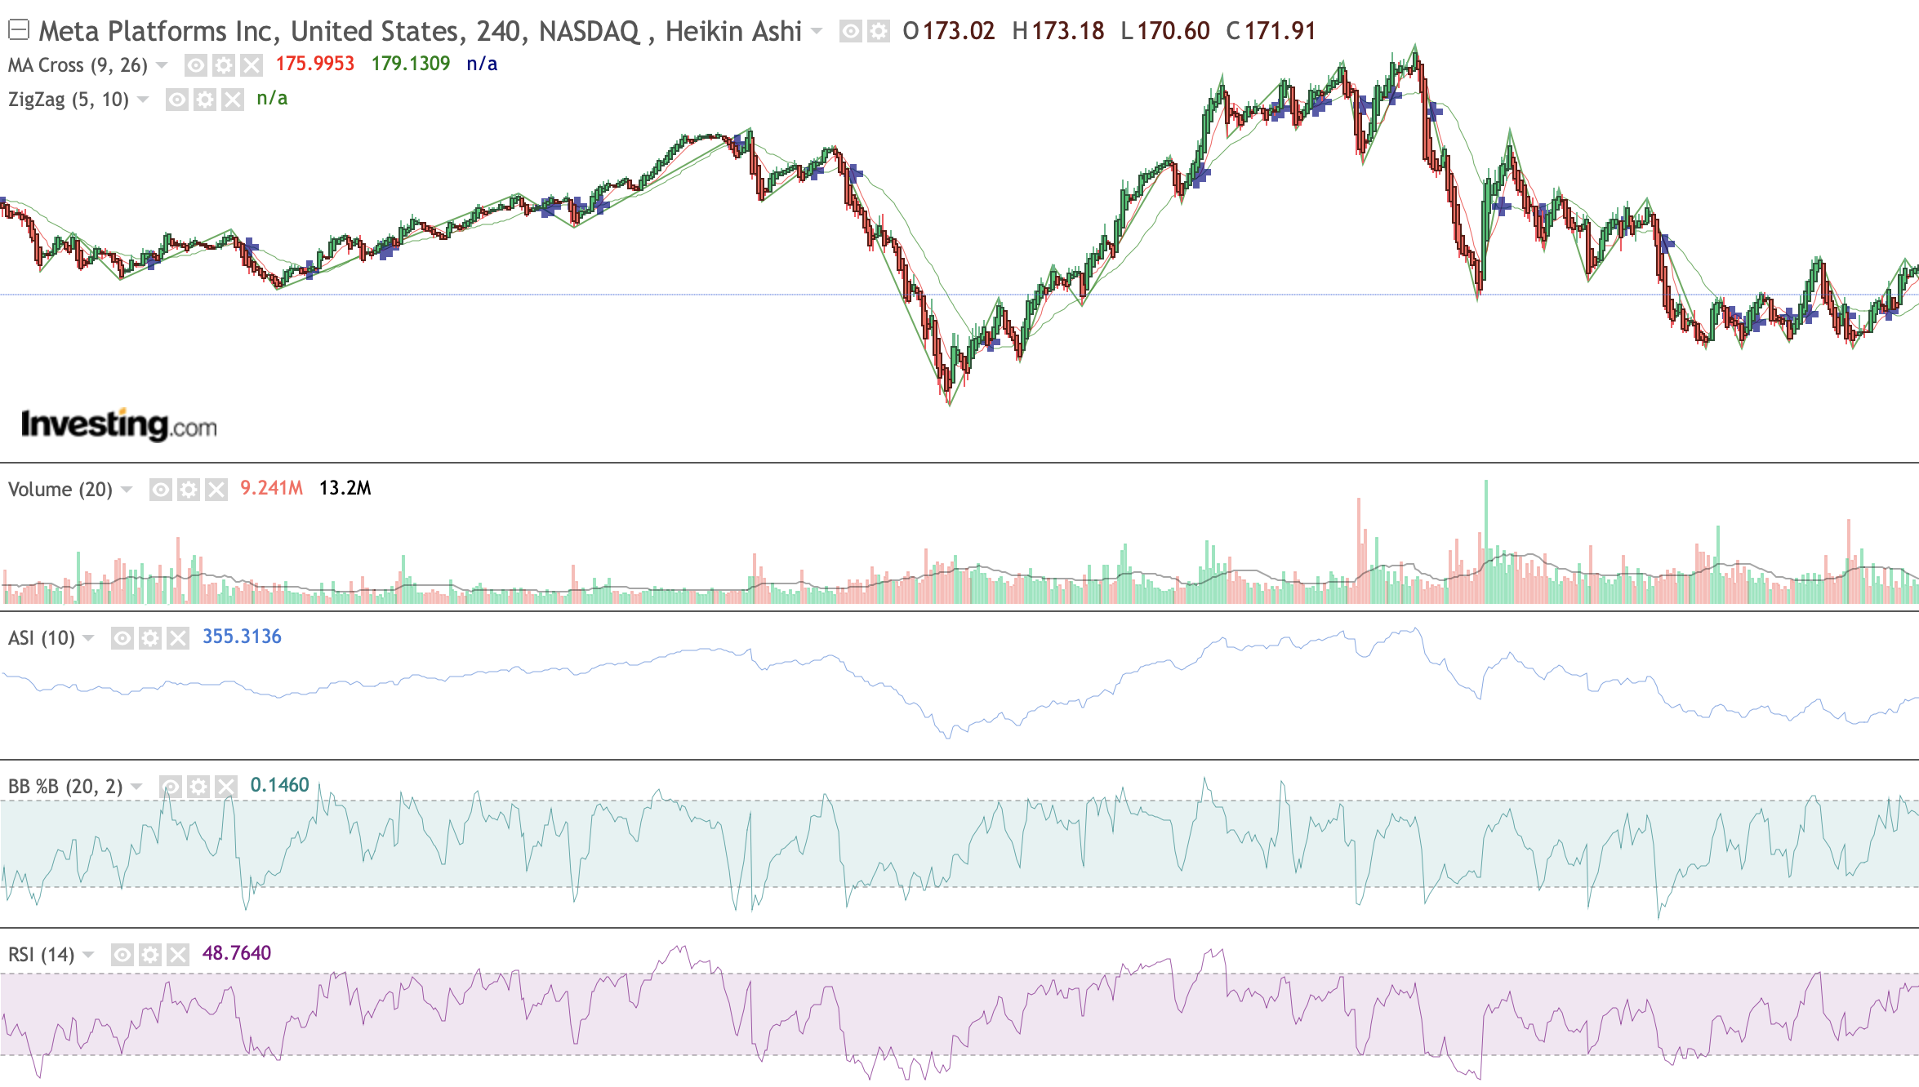Expand the RSI (14) dropdown arrow
1919x1087 pixels.
tap(88, 955)
